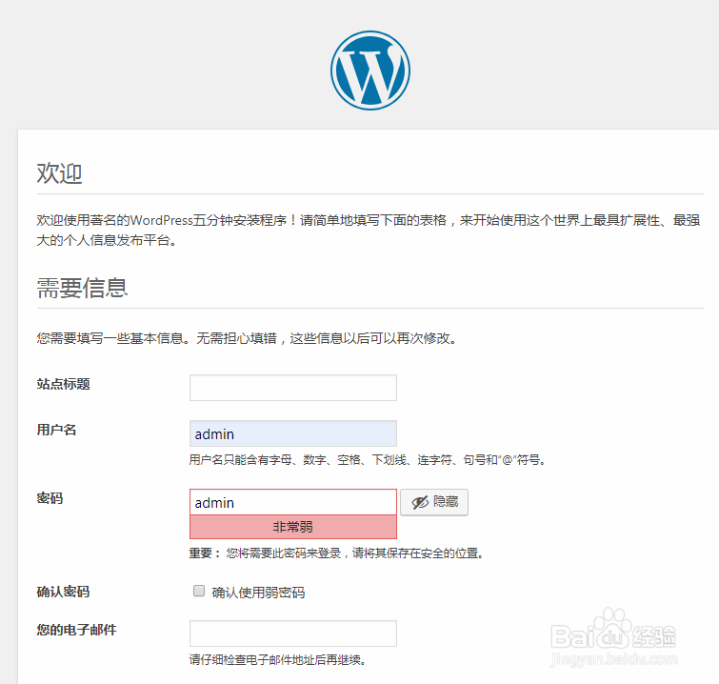Click the 您需要填写一些基本信息 paragraph
Viewport: 719px width, 684px height.
point(248,338)
